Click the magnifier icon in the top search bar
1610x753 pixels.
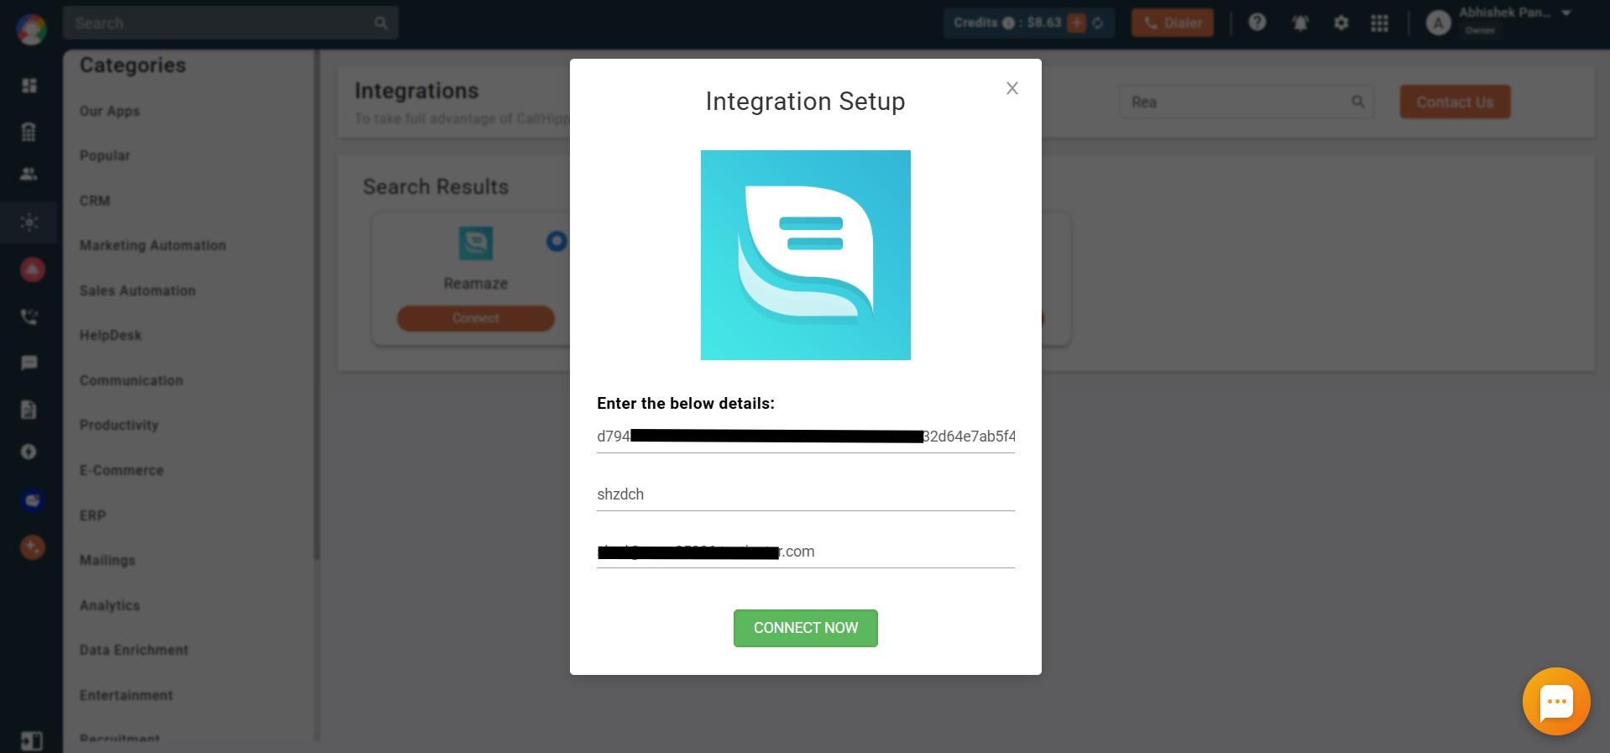(x=381, y=23)
